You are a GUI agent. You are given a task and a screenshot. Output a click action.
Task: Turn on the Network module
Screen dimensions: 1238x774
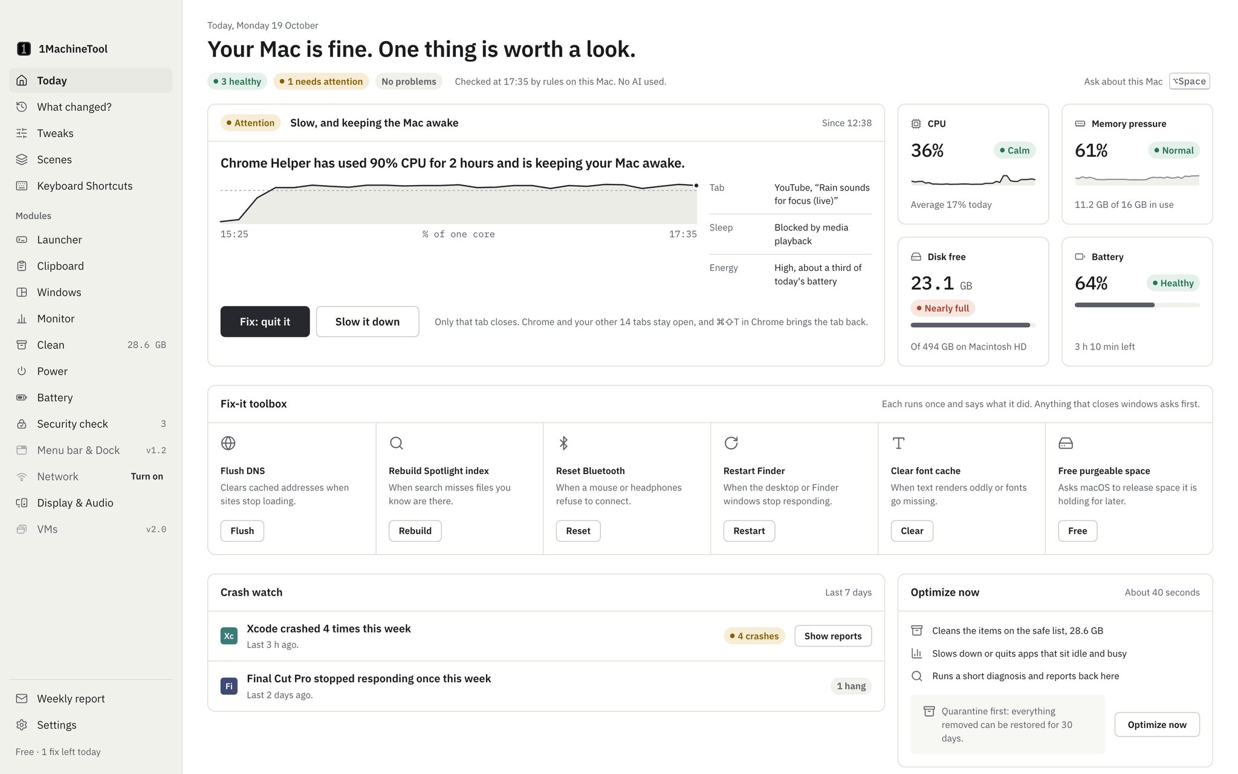147,476
